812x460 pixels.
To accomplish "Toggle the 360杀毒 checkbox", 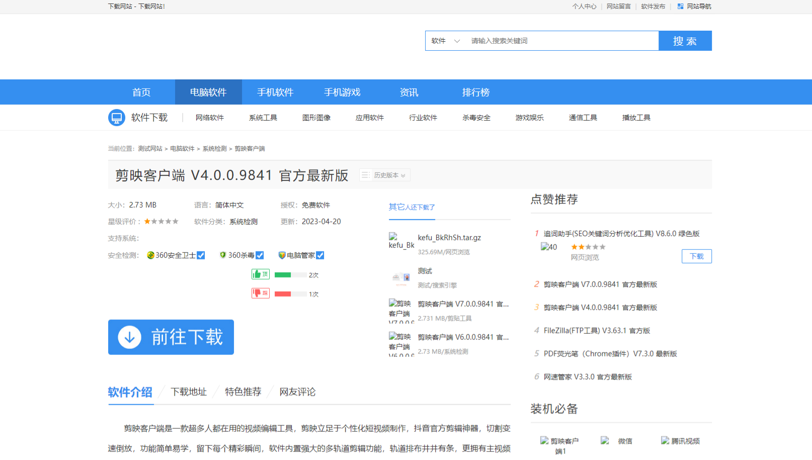I will [260, 255].
